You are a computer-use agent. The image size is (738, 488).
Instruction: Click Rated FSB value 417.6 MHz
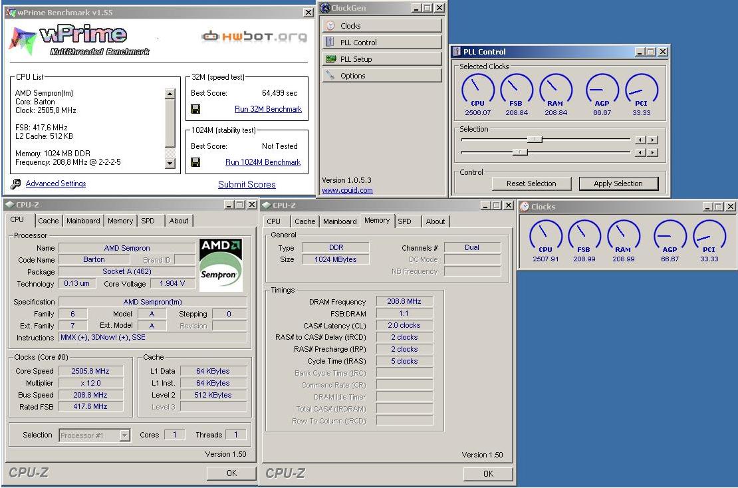click(90, 407)
